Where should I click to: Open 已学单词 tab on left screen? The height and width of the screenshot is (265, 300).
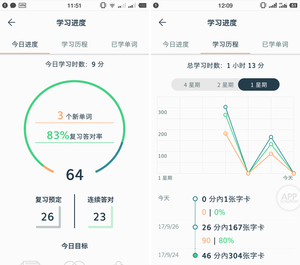pos(124,45)
